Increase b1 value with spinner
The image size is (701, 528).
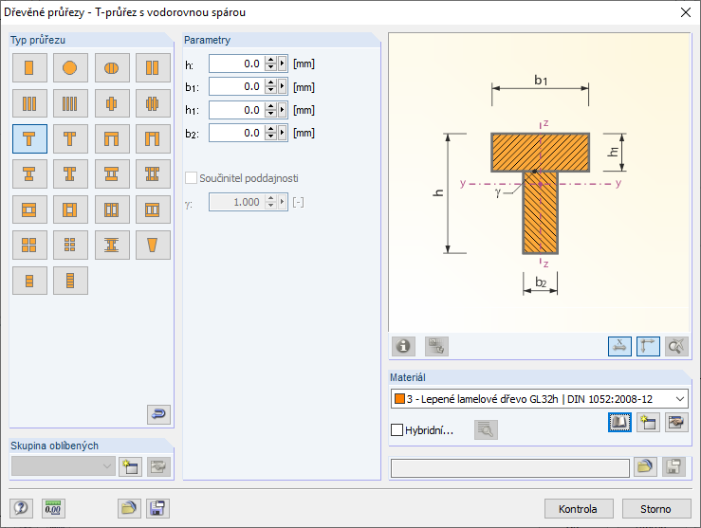pos(270,83)
